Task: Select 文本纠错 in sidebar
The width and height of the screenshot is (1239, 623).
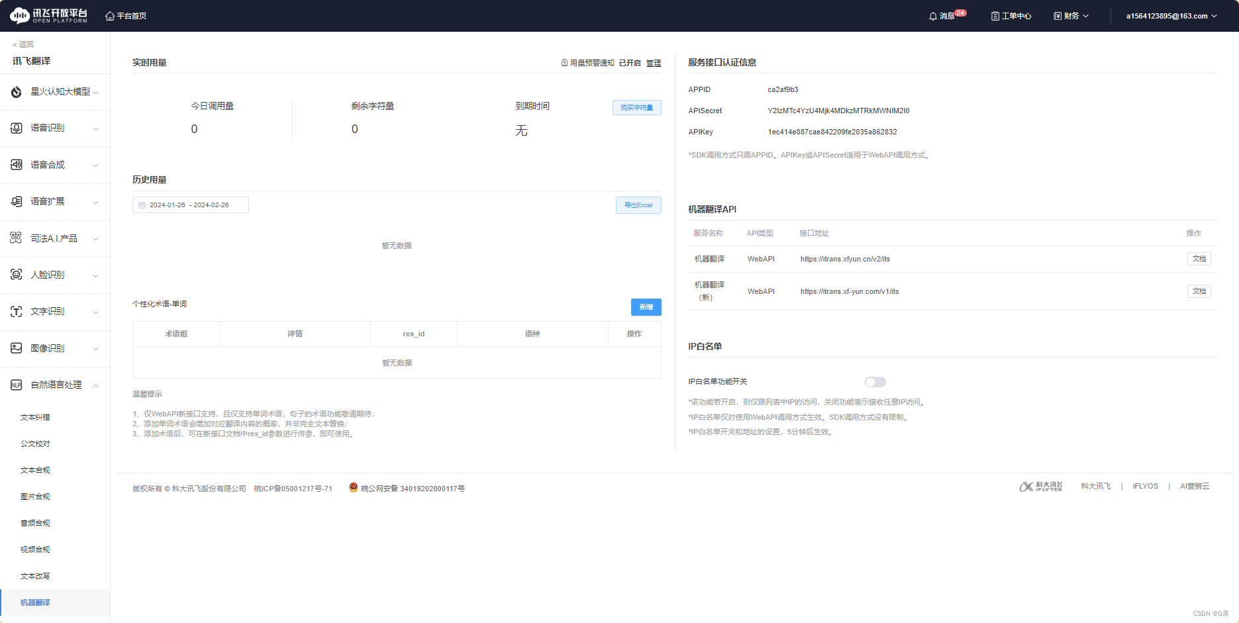Action: coord(35,418)
